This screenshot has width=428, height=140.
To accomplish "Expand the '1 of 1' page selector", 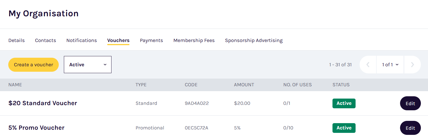I will pos(390,65).
